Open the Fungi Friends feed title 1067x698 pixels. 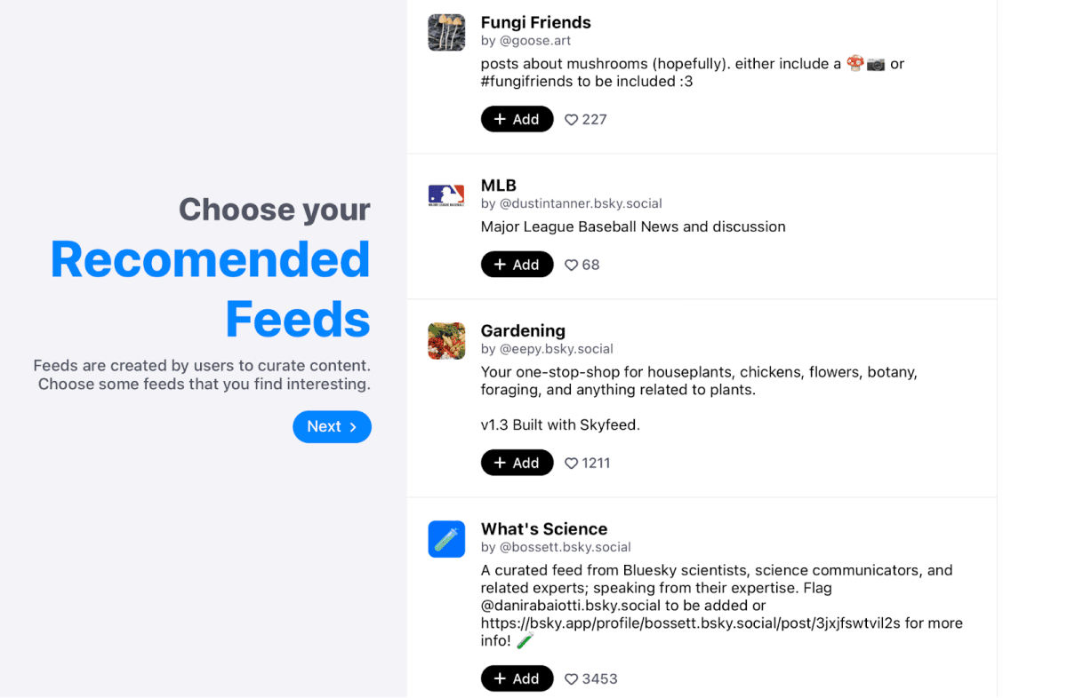pyautogui.click(x=535, y=22)
